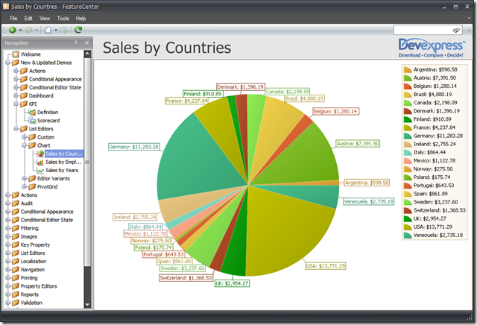Close the Navigation panel
The width and height of the screenshot is (477, 325).
[86, 42]
